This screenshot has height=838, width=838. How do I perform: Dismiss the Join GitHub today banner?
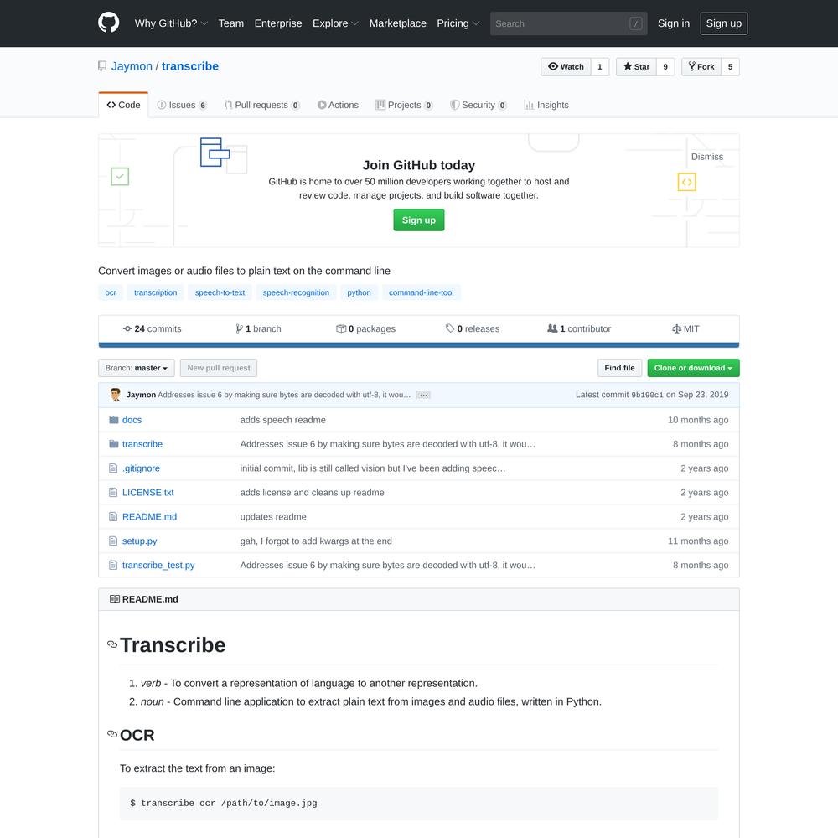[707, 157]
